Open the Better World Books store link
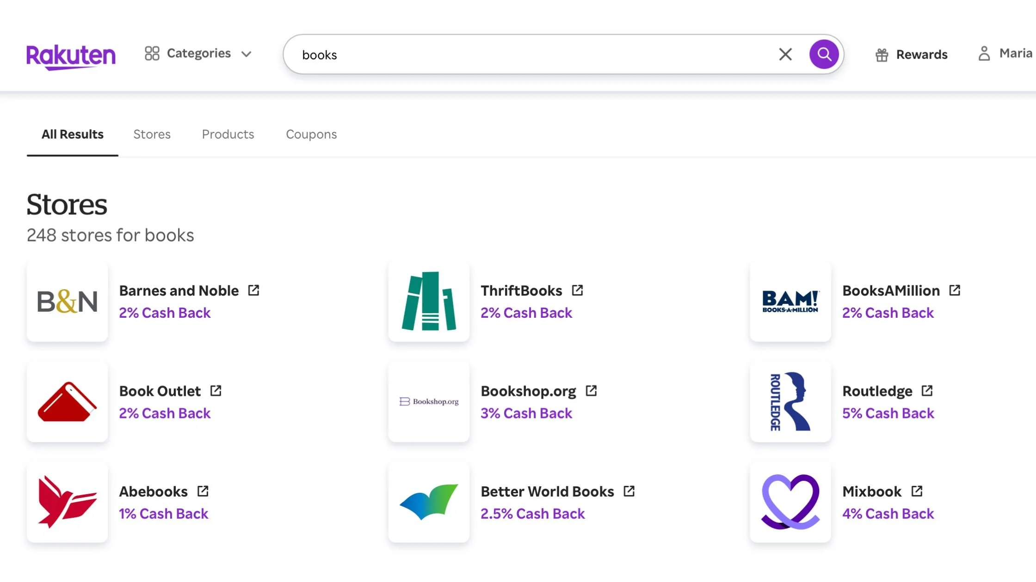 tap(547, 491)
